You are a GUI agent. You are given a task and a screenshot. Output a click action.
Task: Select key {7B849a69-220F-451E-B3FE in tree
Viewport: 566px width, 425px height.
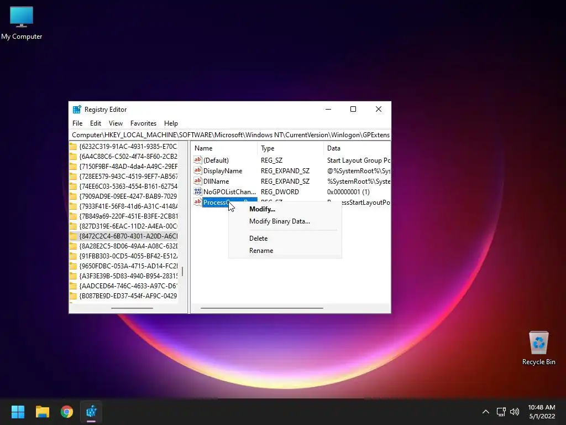point(128,216)
